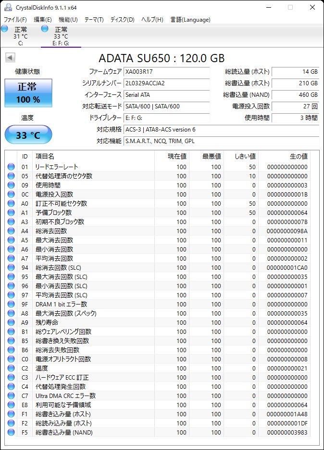This screenshot has width=324, height=450.
Task: Click the status orb in row C0 電源オフリトラクト回数
Action: click(x=11, y=359)
